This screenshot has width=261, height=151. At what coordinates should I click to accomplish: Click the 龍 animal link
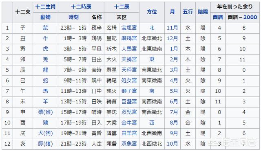point(45,70)
